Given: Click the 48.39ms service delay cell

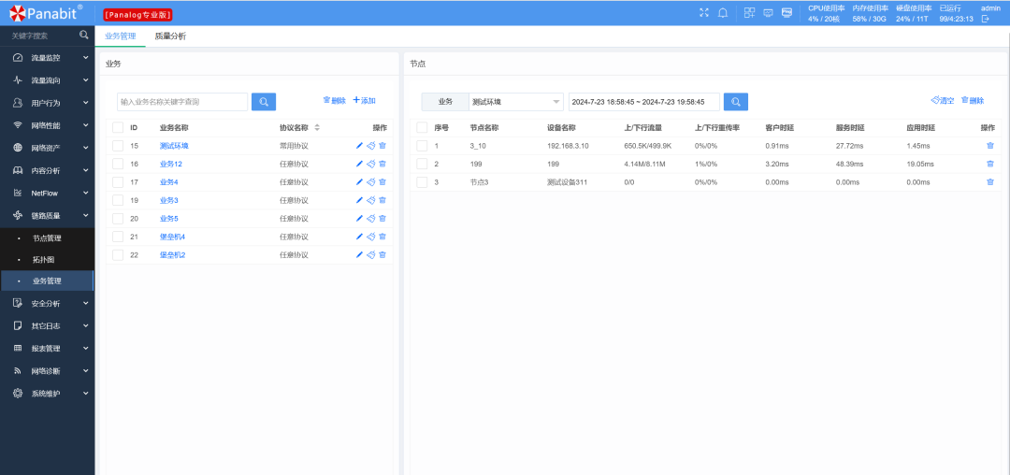Looking at the screenshot, I should point(849,165).
